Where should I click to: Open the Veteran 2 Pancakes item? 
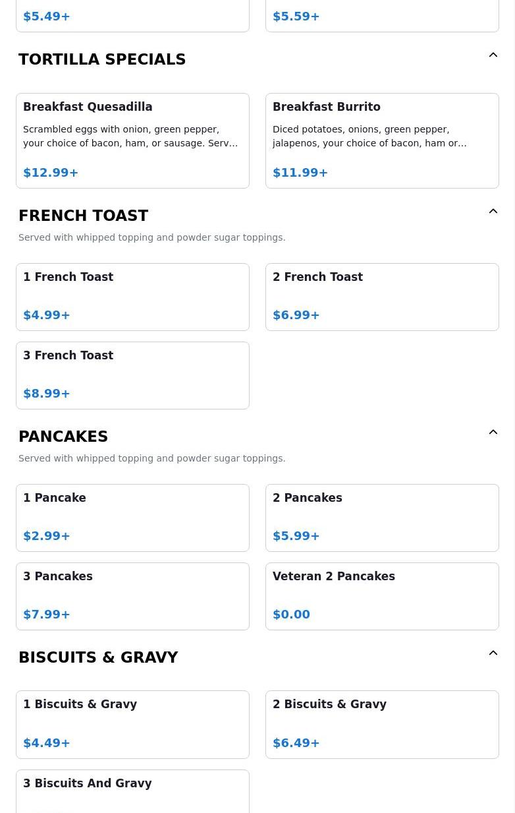click(x=382, y=596)
